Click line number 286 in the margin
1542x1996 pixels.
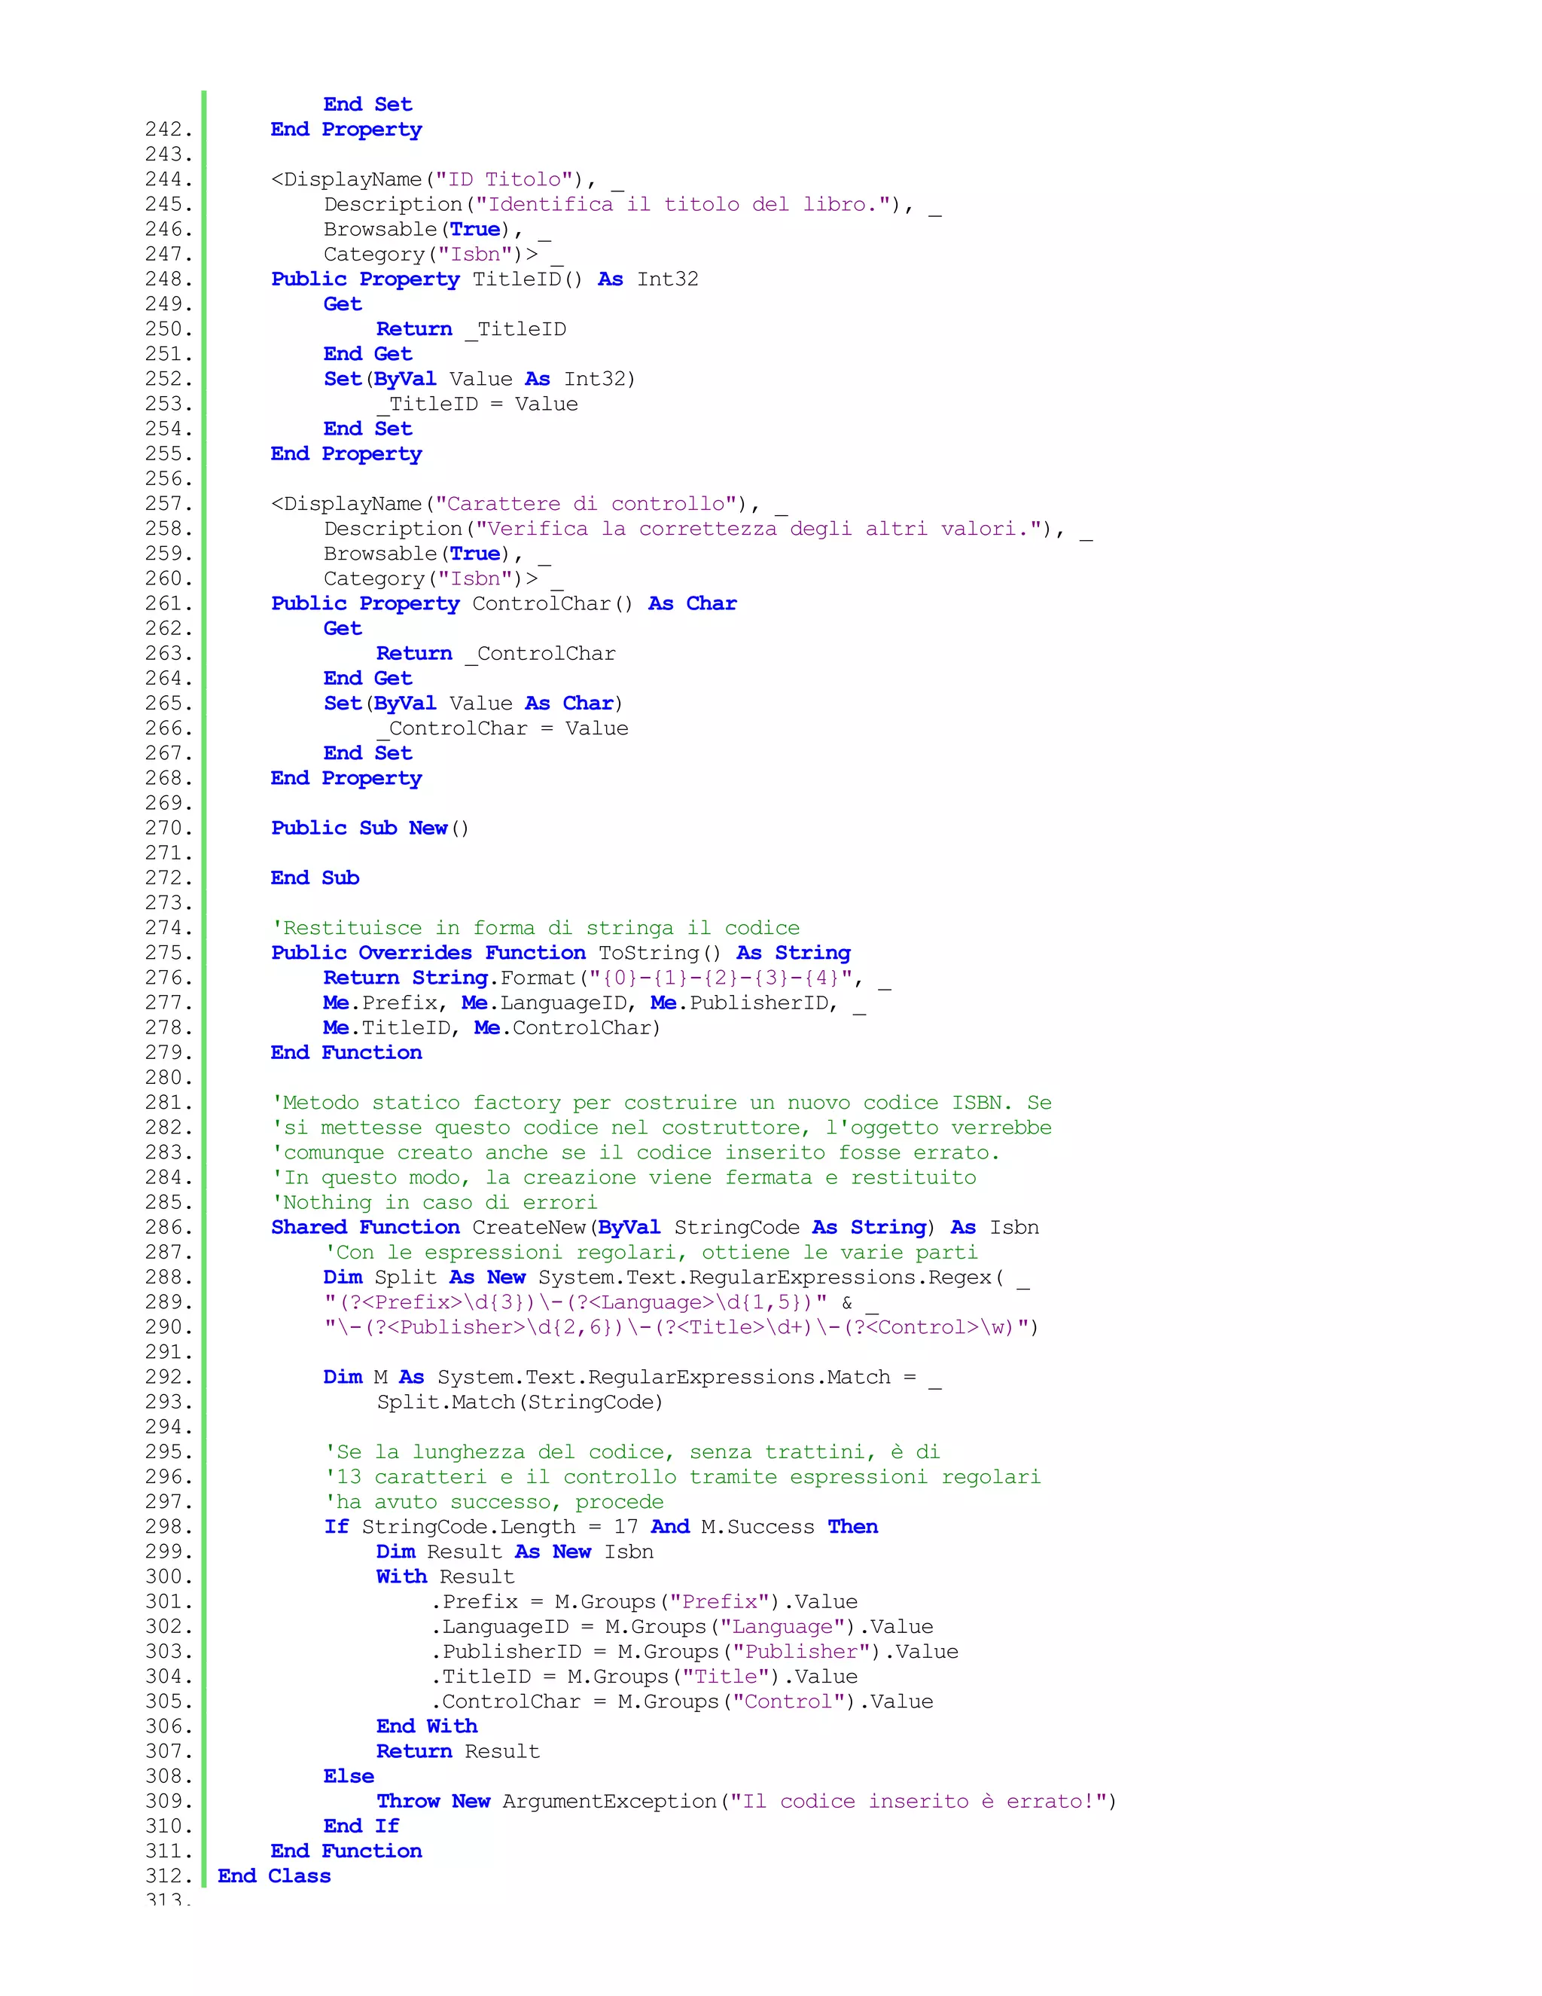168,1228
